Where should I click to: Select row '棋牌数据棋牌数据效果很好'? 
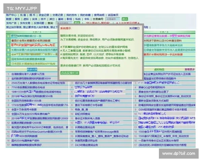(x=37, y=145)
